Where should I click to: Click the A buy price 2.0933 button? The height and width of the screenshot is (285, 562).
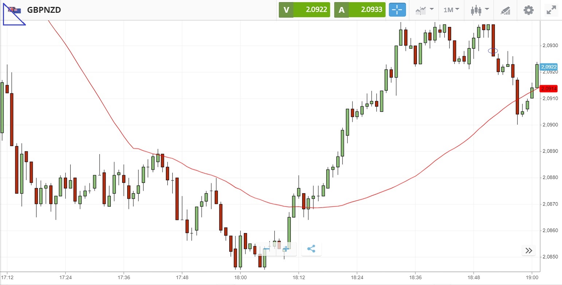pos(359,10)
